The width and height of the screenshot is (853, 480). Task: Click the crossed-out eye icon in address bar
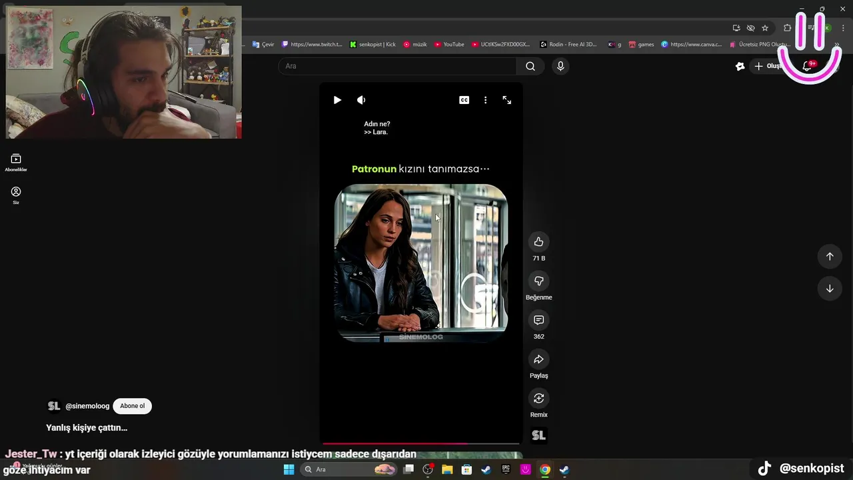(750, 28)
